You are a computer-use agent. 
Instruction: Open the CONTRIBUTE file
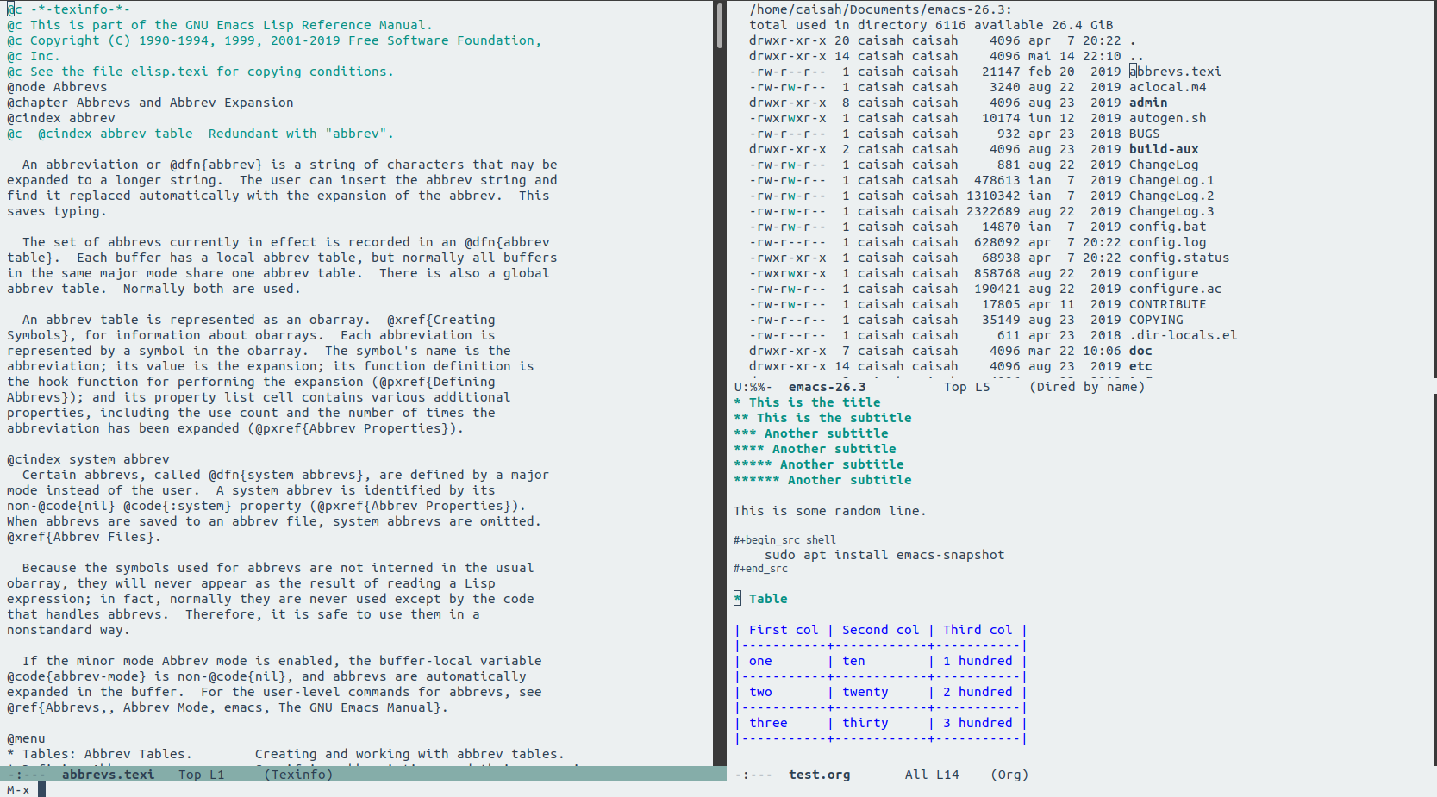coord(1167,304)
